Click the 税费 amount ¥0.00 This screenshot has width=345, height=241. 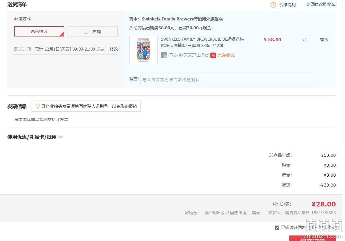pos(330,165)
